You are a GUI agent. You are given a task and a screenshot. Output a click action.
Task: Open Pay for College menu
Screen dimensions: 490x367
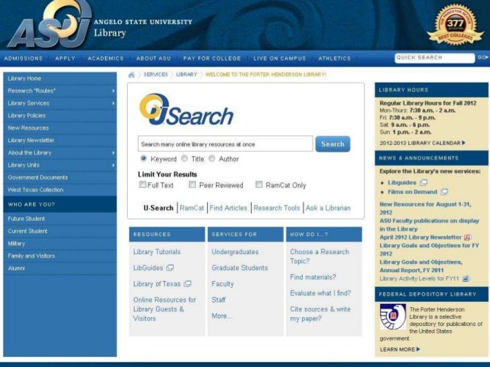click(x=212, y=58)
